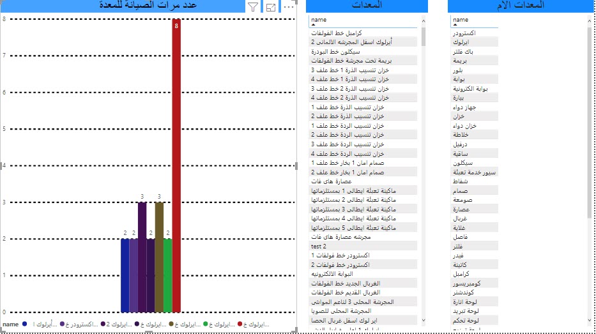Select the tall red bar labeled 8
Screen dimensions: 596x334
tap(176, 166)
